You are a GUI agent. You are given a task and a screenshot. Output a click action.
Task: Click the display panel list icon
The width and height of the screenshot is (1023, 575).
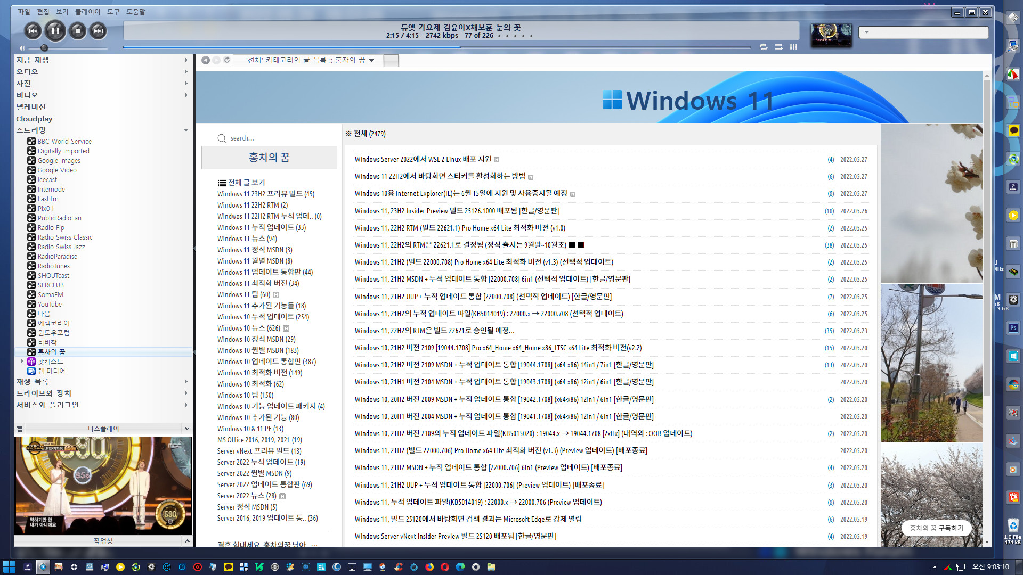(x=20, y=429)
